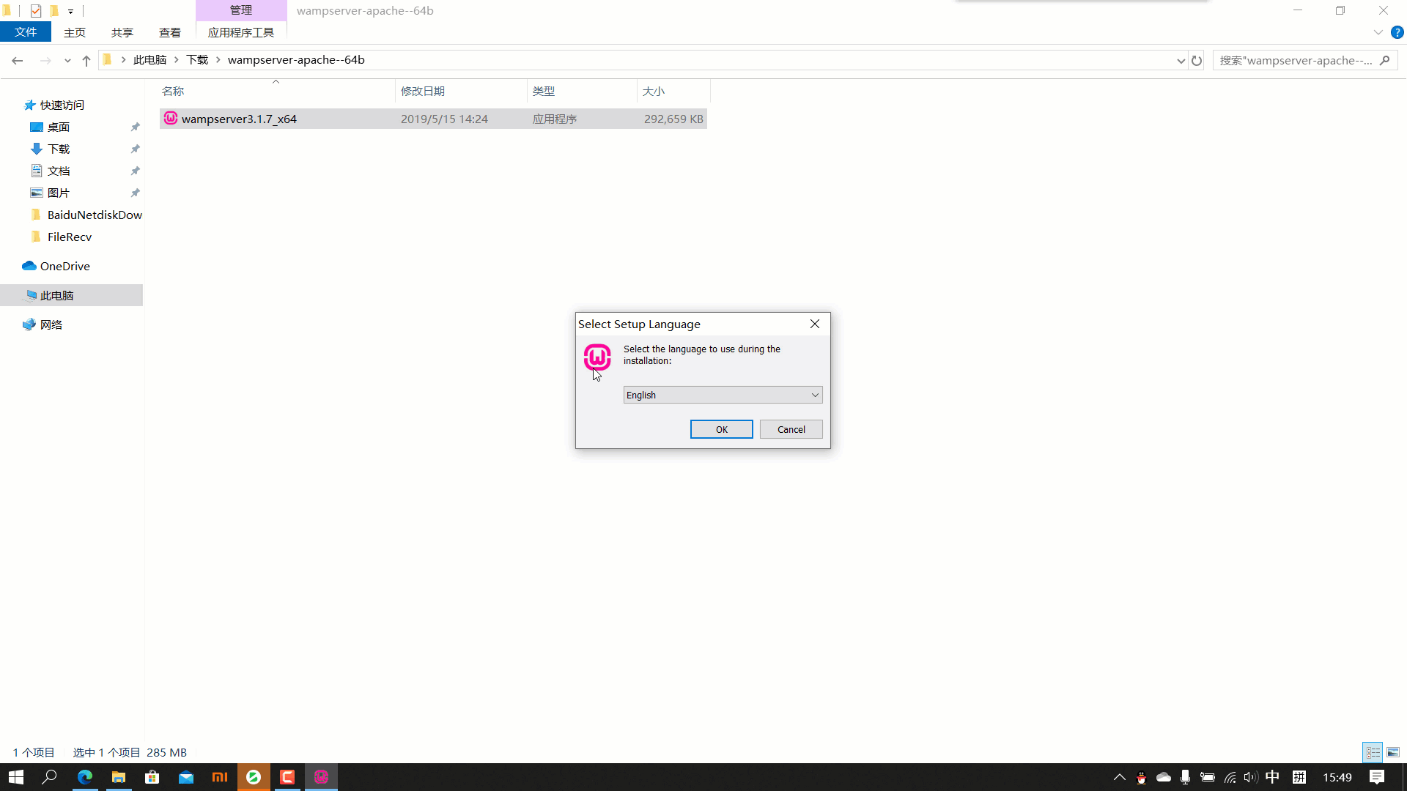The height and width of the screenshot is (791, 1407).
Task: Toggle list/detail view in file explorer
Action: pyautogui.click(x=1373, y=752)
